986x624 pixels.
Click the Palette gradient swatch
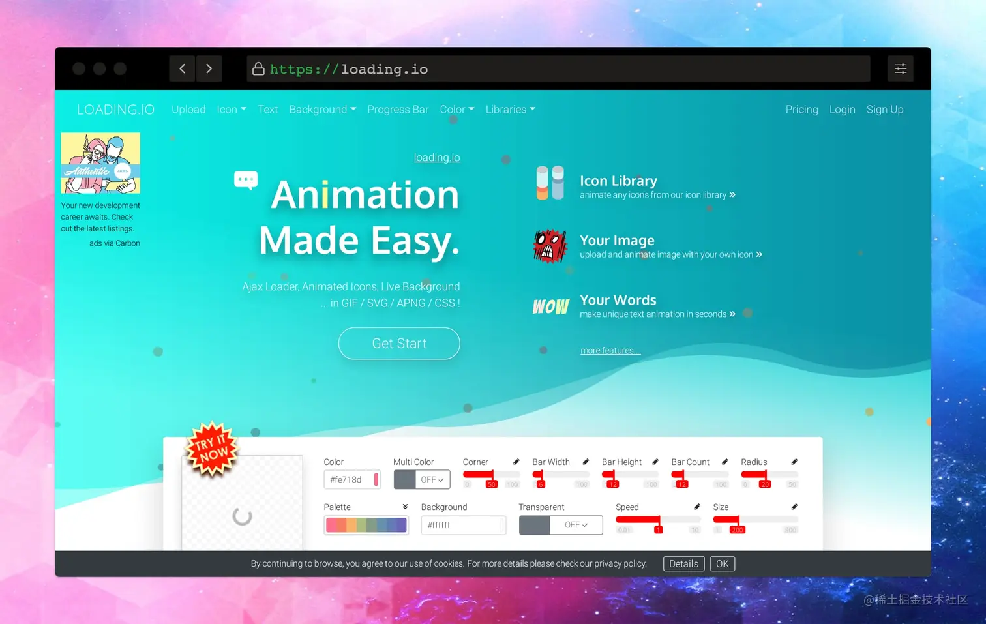[366, 525]
